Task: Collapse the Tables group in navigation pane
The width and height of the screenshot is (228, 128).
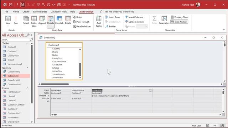Action: click(27, 43)
